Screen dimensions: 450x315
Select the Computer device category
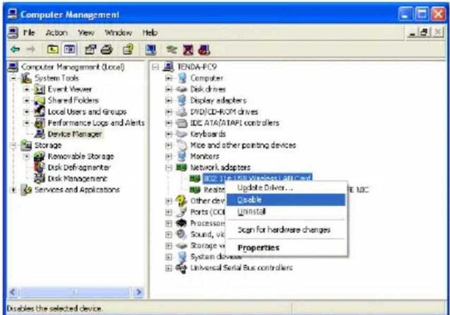[x=207, y=78]
